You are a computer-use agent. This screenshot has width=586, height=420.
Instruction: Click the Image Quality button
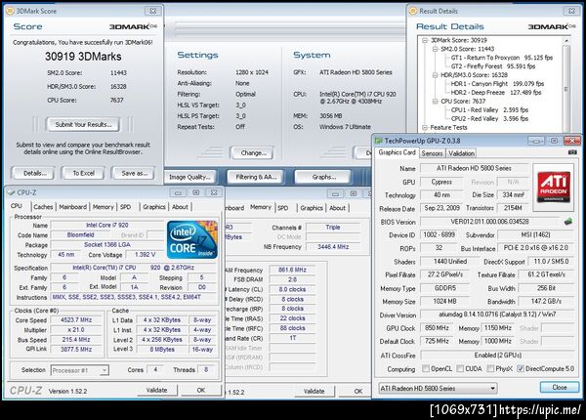coord(189,177)
